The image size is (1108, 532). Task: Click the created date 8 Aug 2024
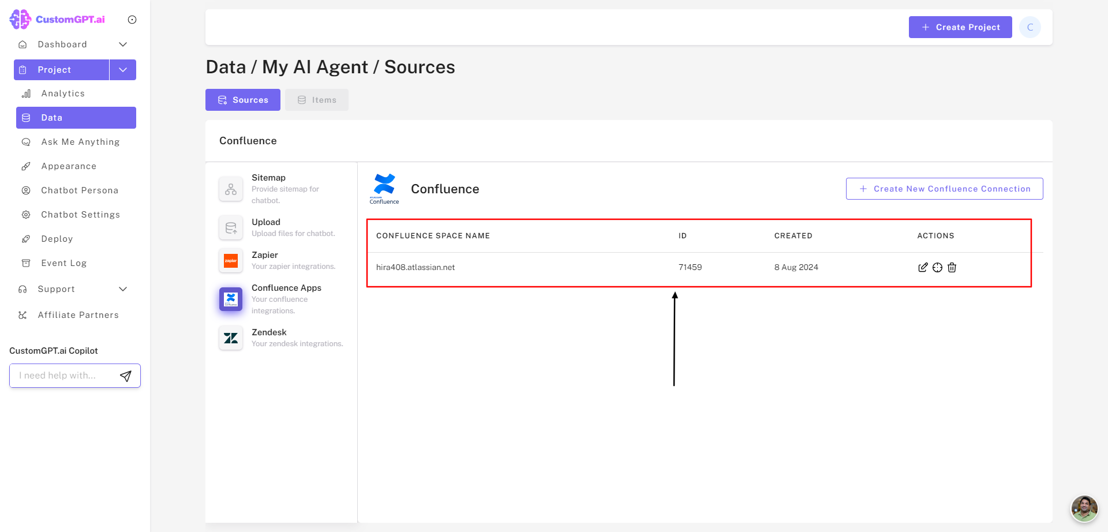click(796, 267)
